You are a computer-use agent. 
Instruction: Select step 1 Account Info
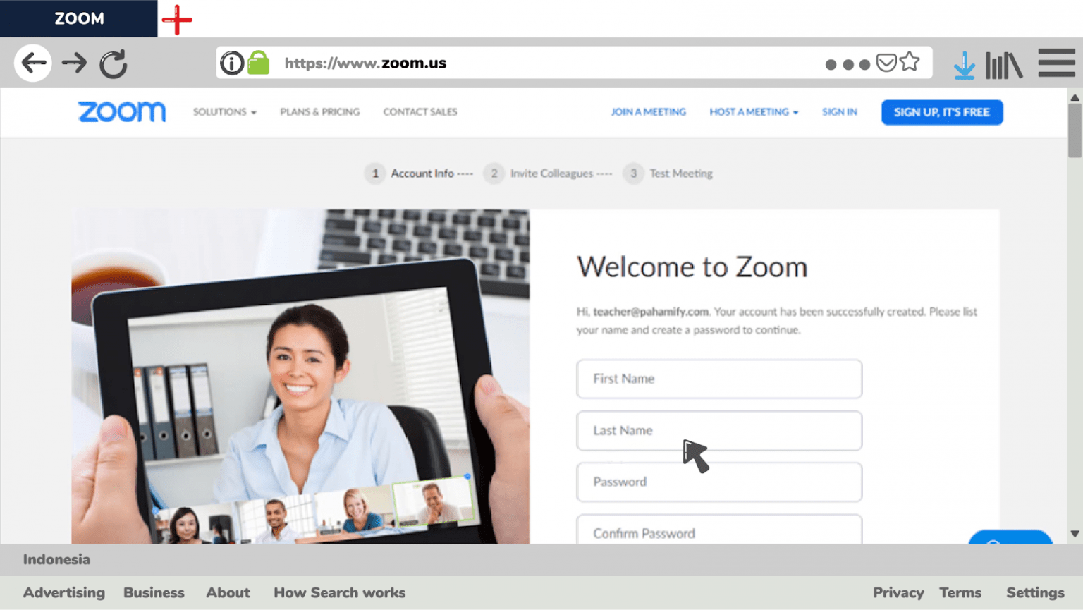(418, 173)
